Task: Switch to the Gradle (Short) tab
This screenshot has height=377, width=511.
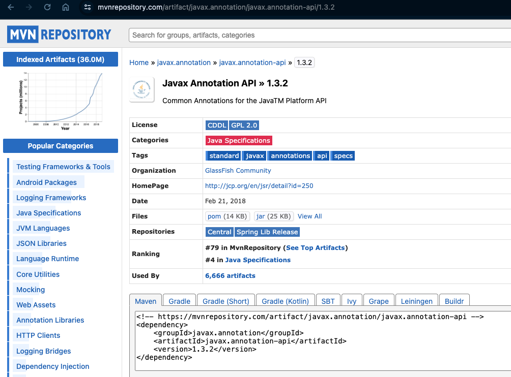Action: point(226,301)
